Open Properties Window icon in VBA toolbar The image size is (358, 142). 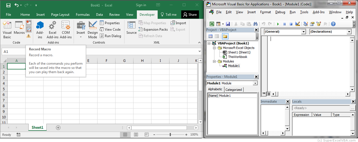pos(312,24)
